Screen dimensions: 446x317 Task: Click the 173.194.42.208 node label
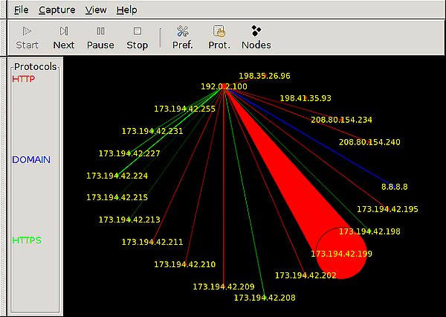click(265, 298)
